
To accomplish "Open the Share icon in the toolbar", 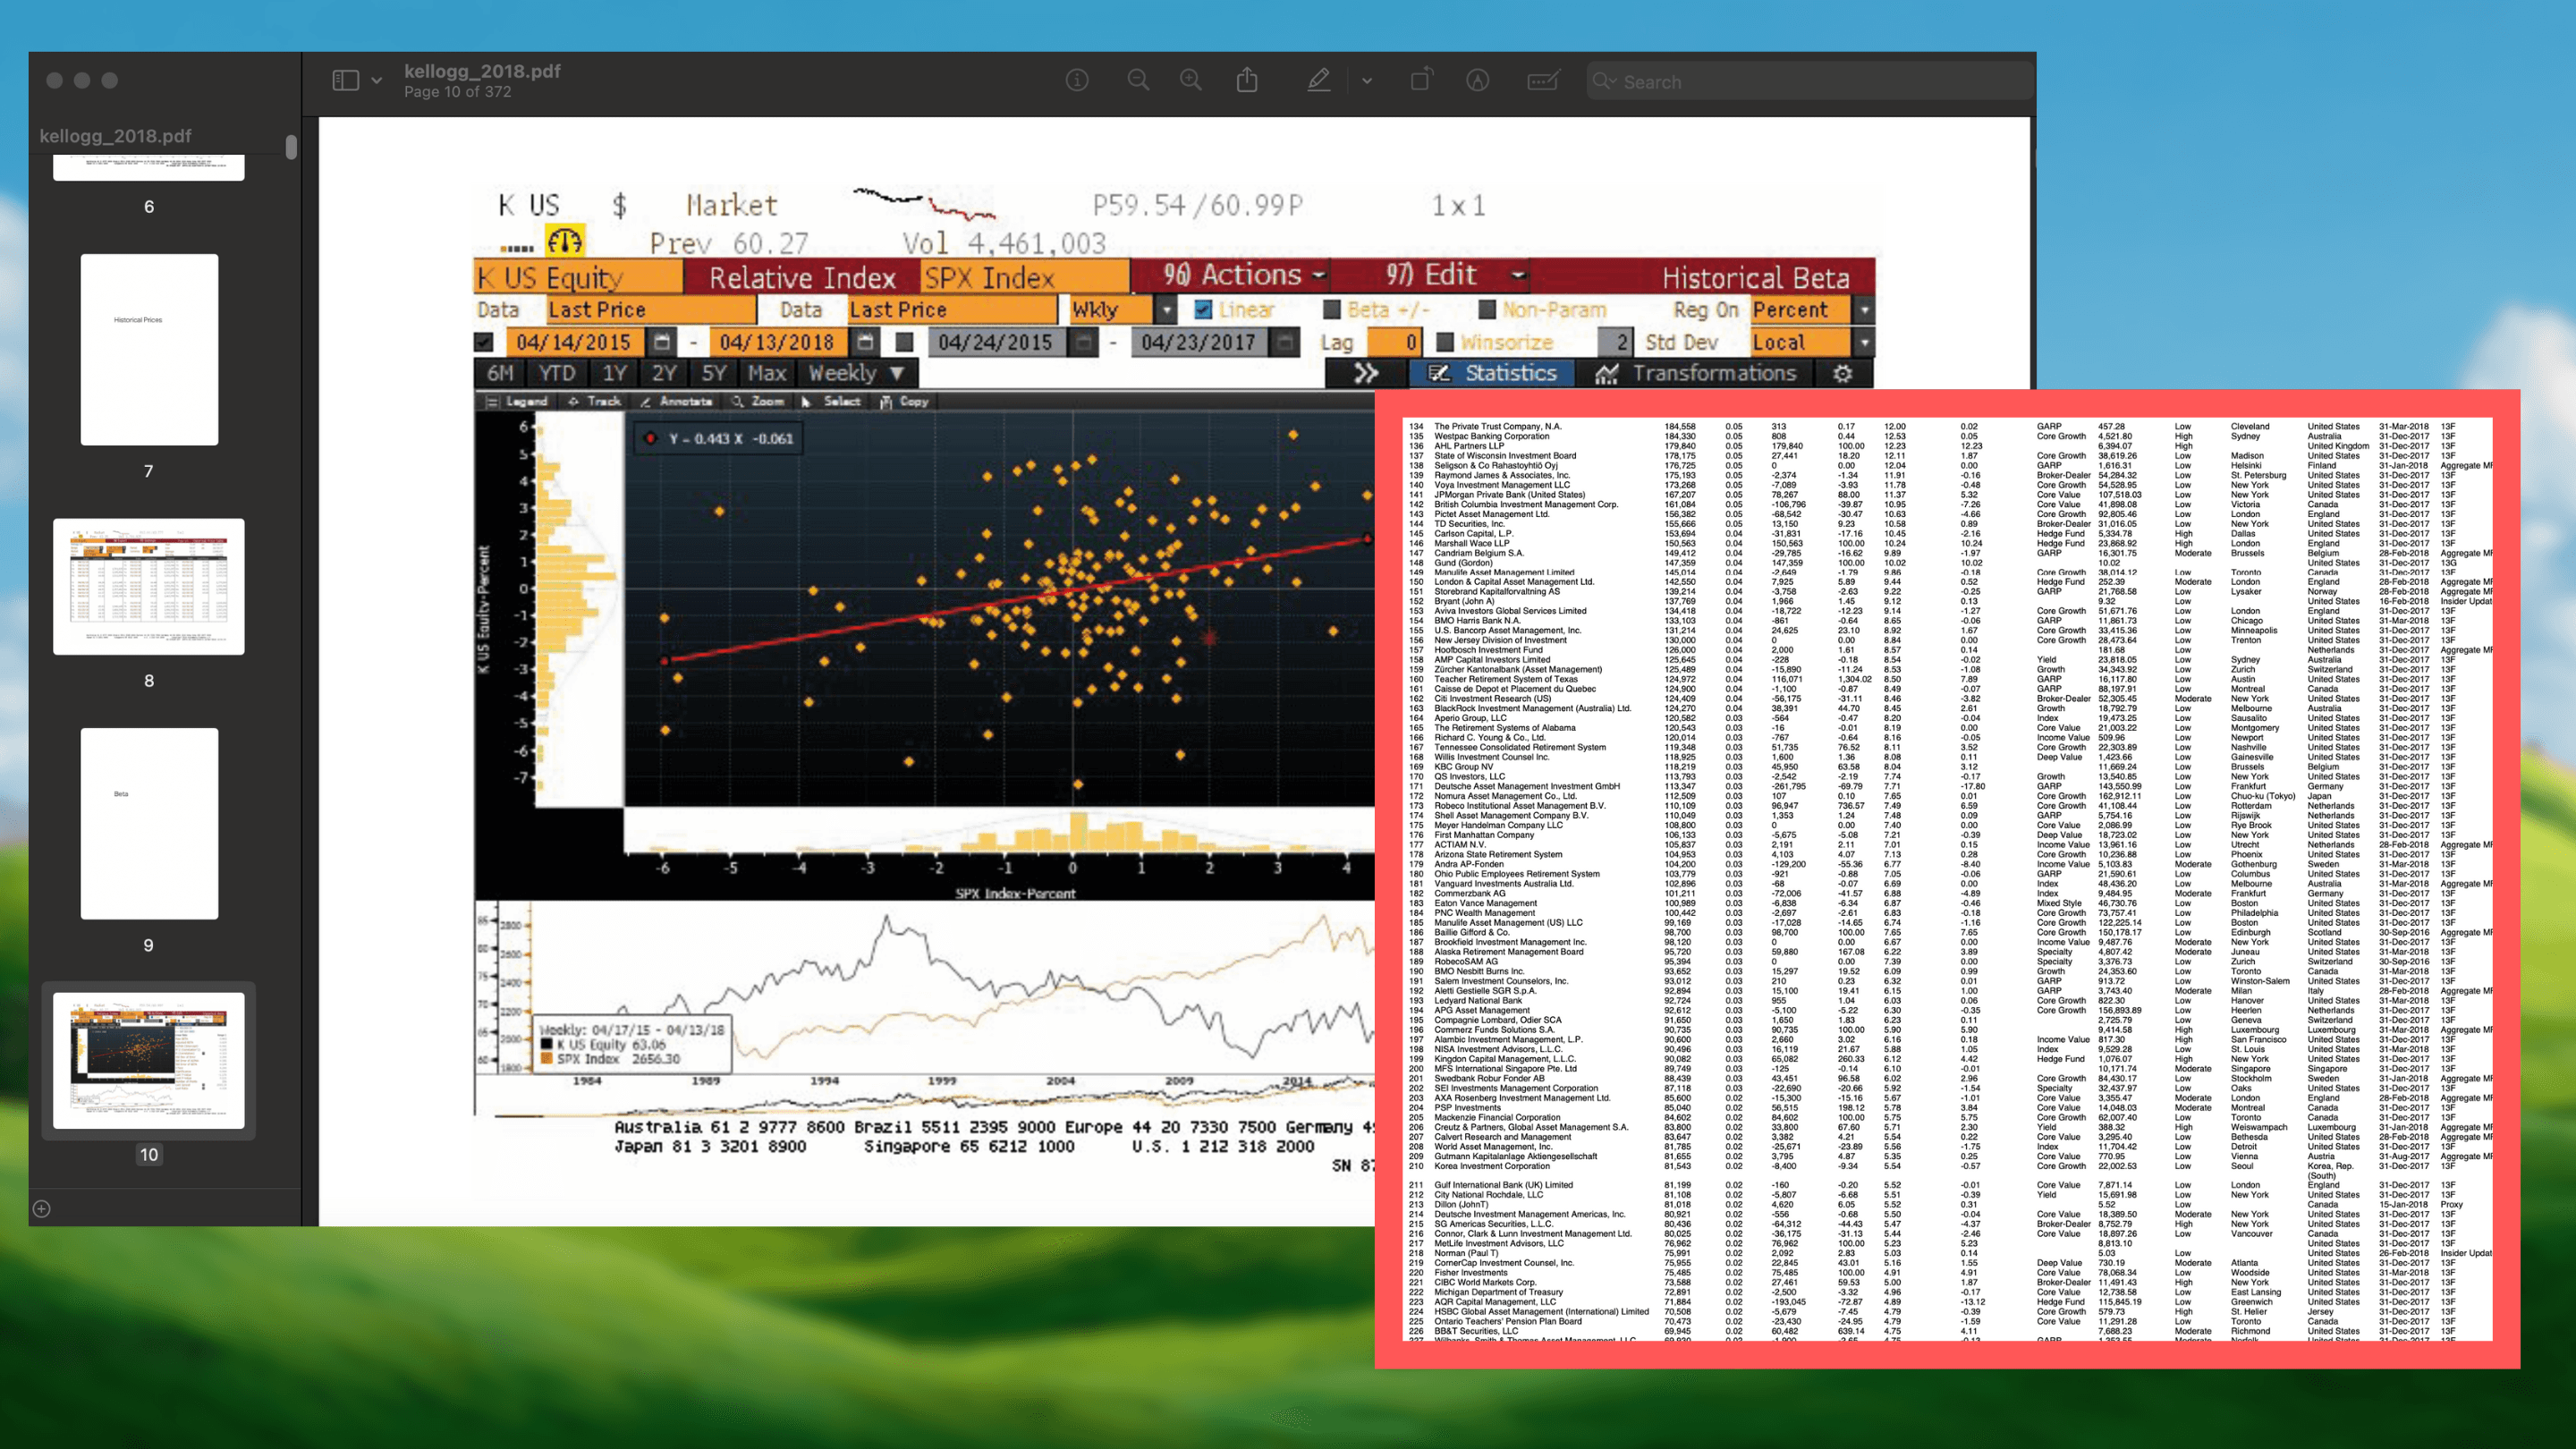I will click(1247, 81).
